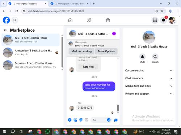Open the Windows notification center icon
181x135 pixels.
[x=175, y=132]
